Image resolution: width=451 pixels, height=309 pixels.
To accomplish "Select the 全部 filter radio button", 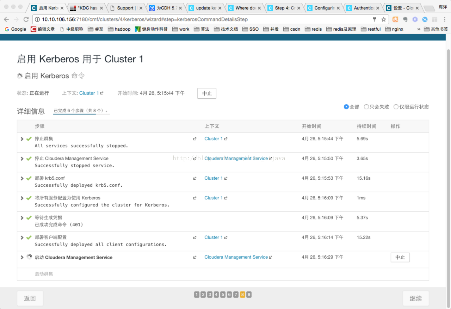I will click(346, 107).
